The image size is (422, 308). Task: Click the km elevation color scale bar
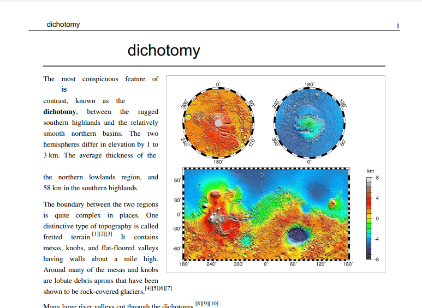click(370, 218)
